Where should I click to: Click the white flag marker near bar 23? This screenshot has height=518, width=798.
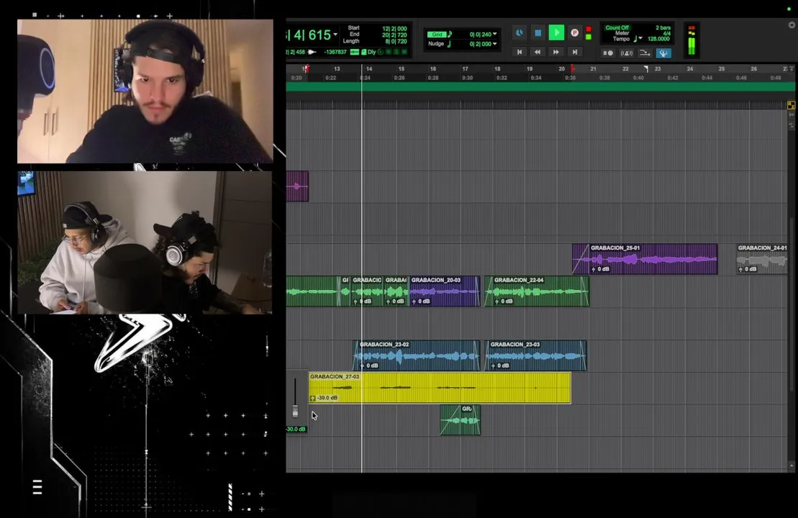point(646,68)
